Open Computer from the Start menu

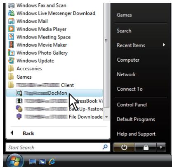click(x=128, y=60)
